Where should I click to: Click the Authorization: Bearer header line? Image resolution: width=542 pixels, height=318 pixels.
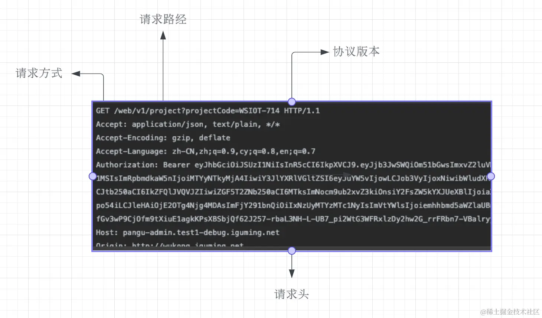(x=293, y=165)
